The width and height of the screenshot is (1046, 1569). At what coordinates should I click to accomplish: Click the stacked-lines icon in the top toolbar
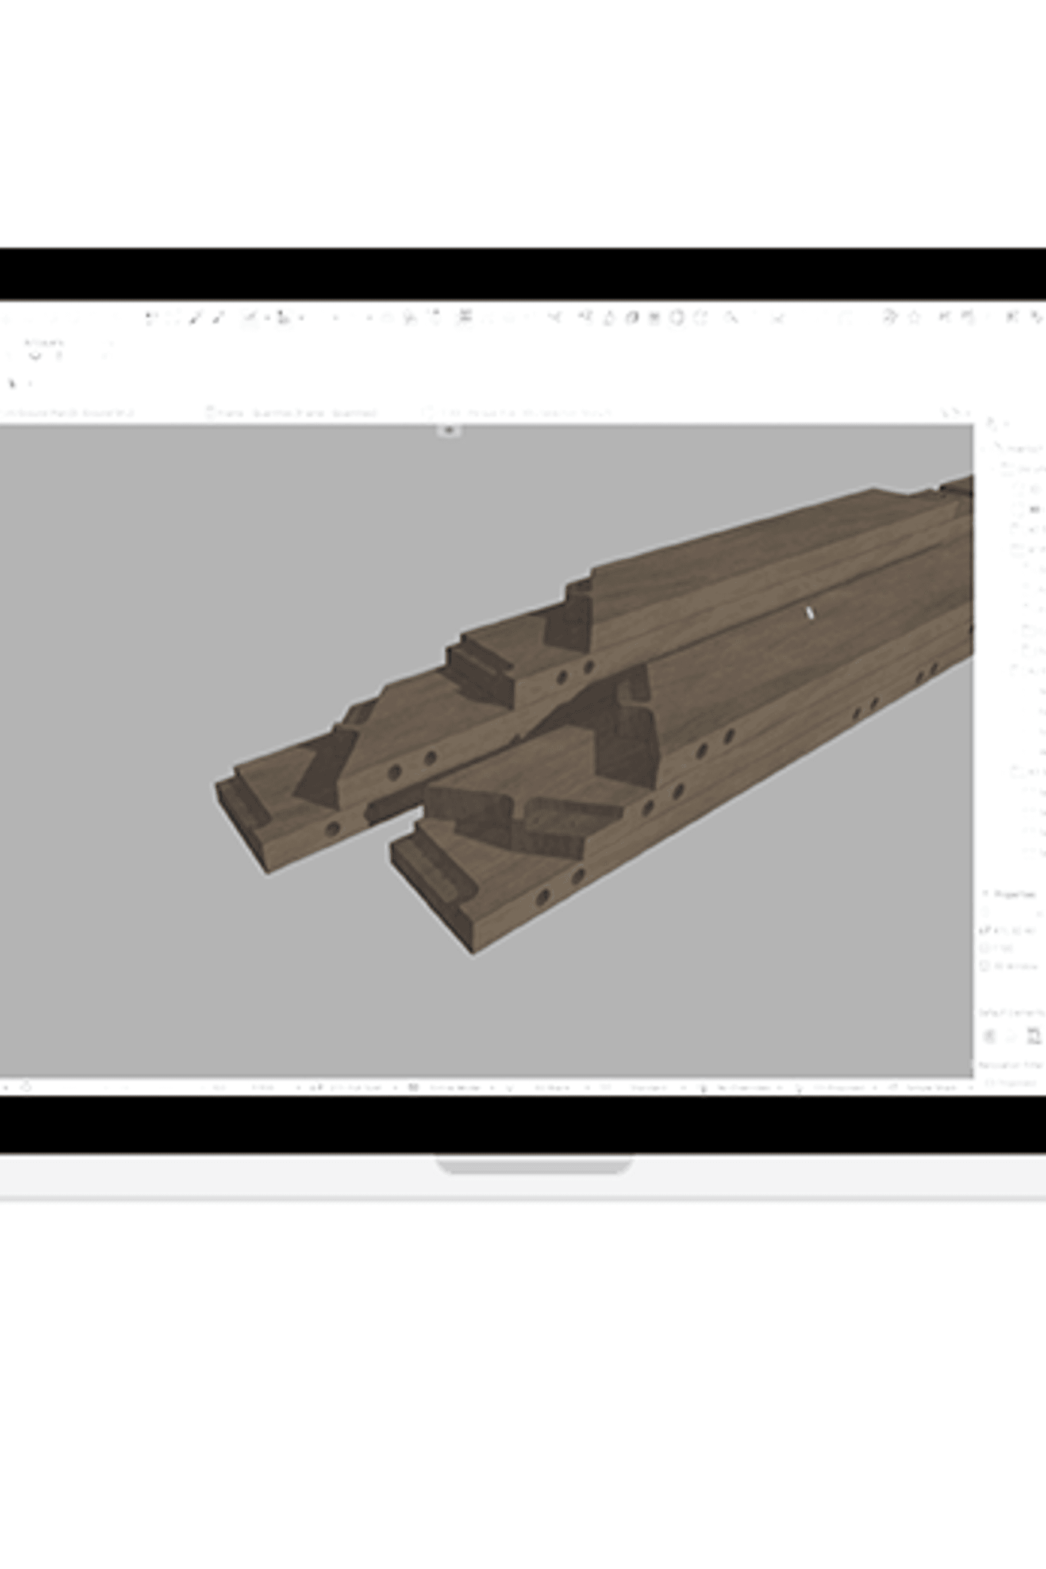[465, 317]
